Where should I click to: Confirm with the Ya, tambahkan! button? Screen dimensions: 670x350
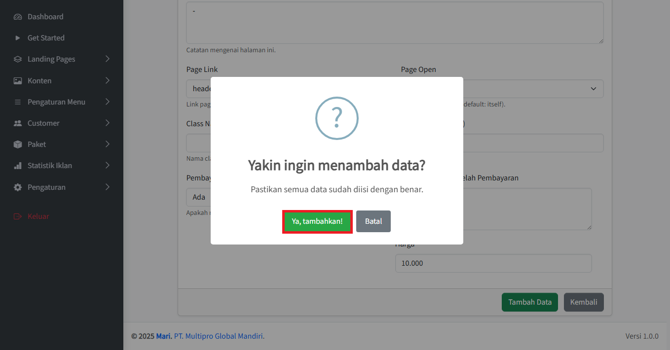pos(317,222)
